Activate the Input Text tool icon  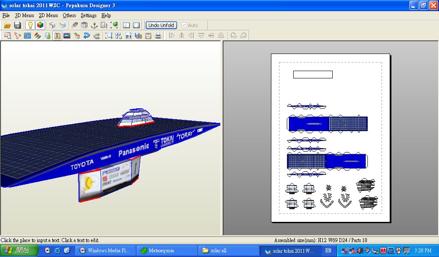point(57,36)
